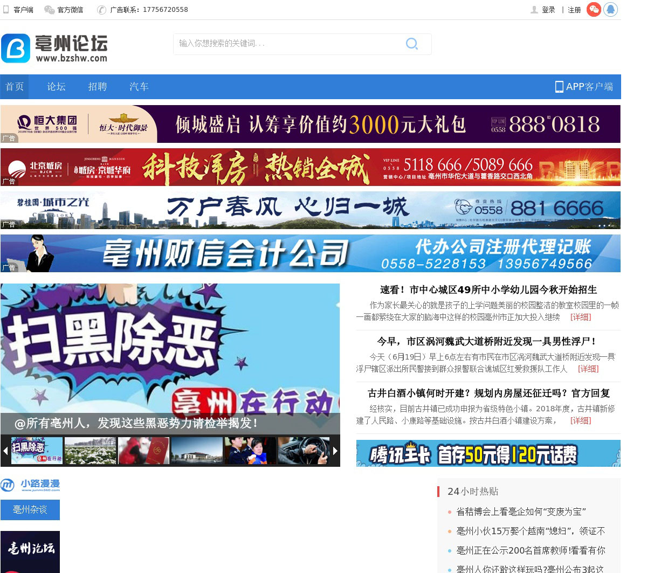Image resolution: width=647 pixels, height=573 pixels.
Task: Click the 亳州论坛 site logo
Action: (x=54, y=49)
